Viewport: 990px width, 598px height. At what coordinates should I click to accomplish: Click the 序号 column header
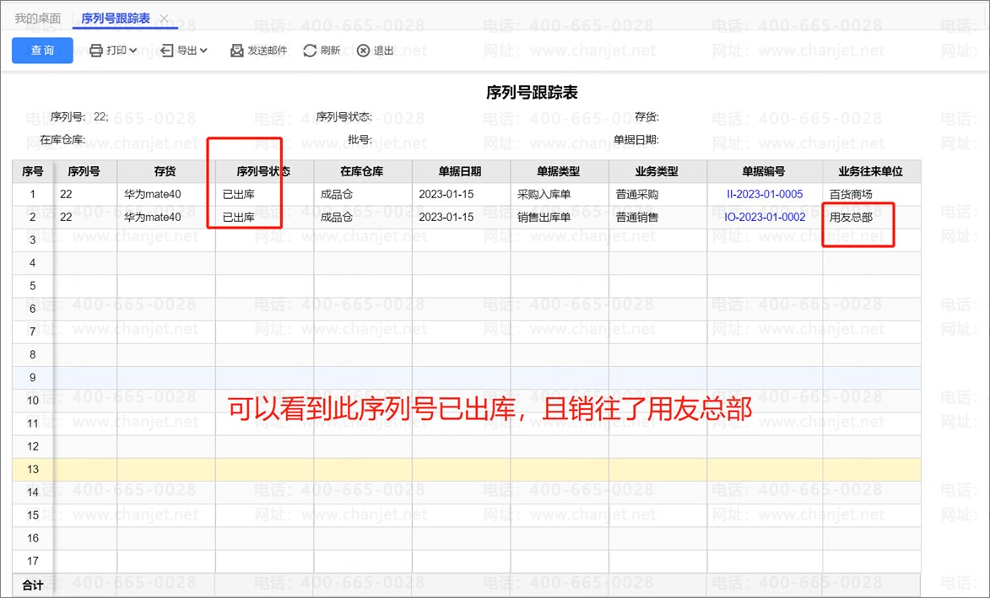point(32,171)
